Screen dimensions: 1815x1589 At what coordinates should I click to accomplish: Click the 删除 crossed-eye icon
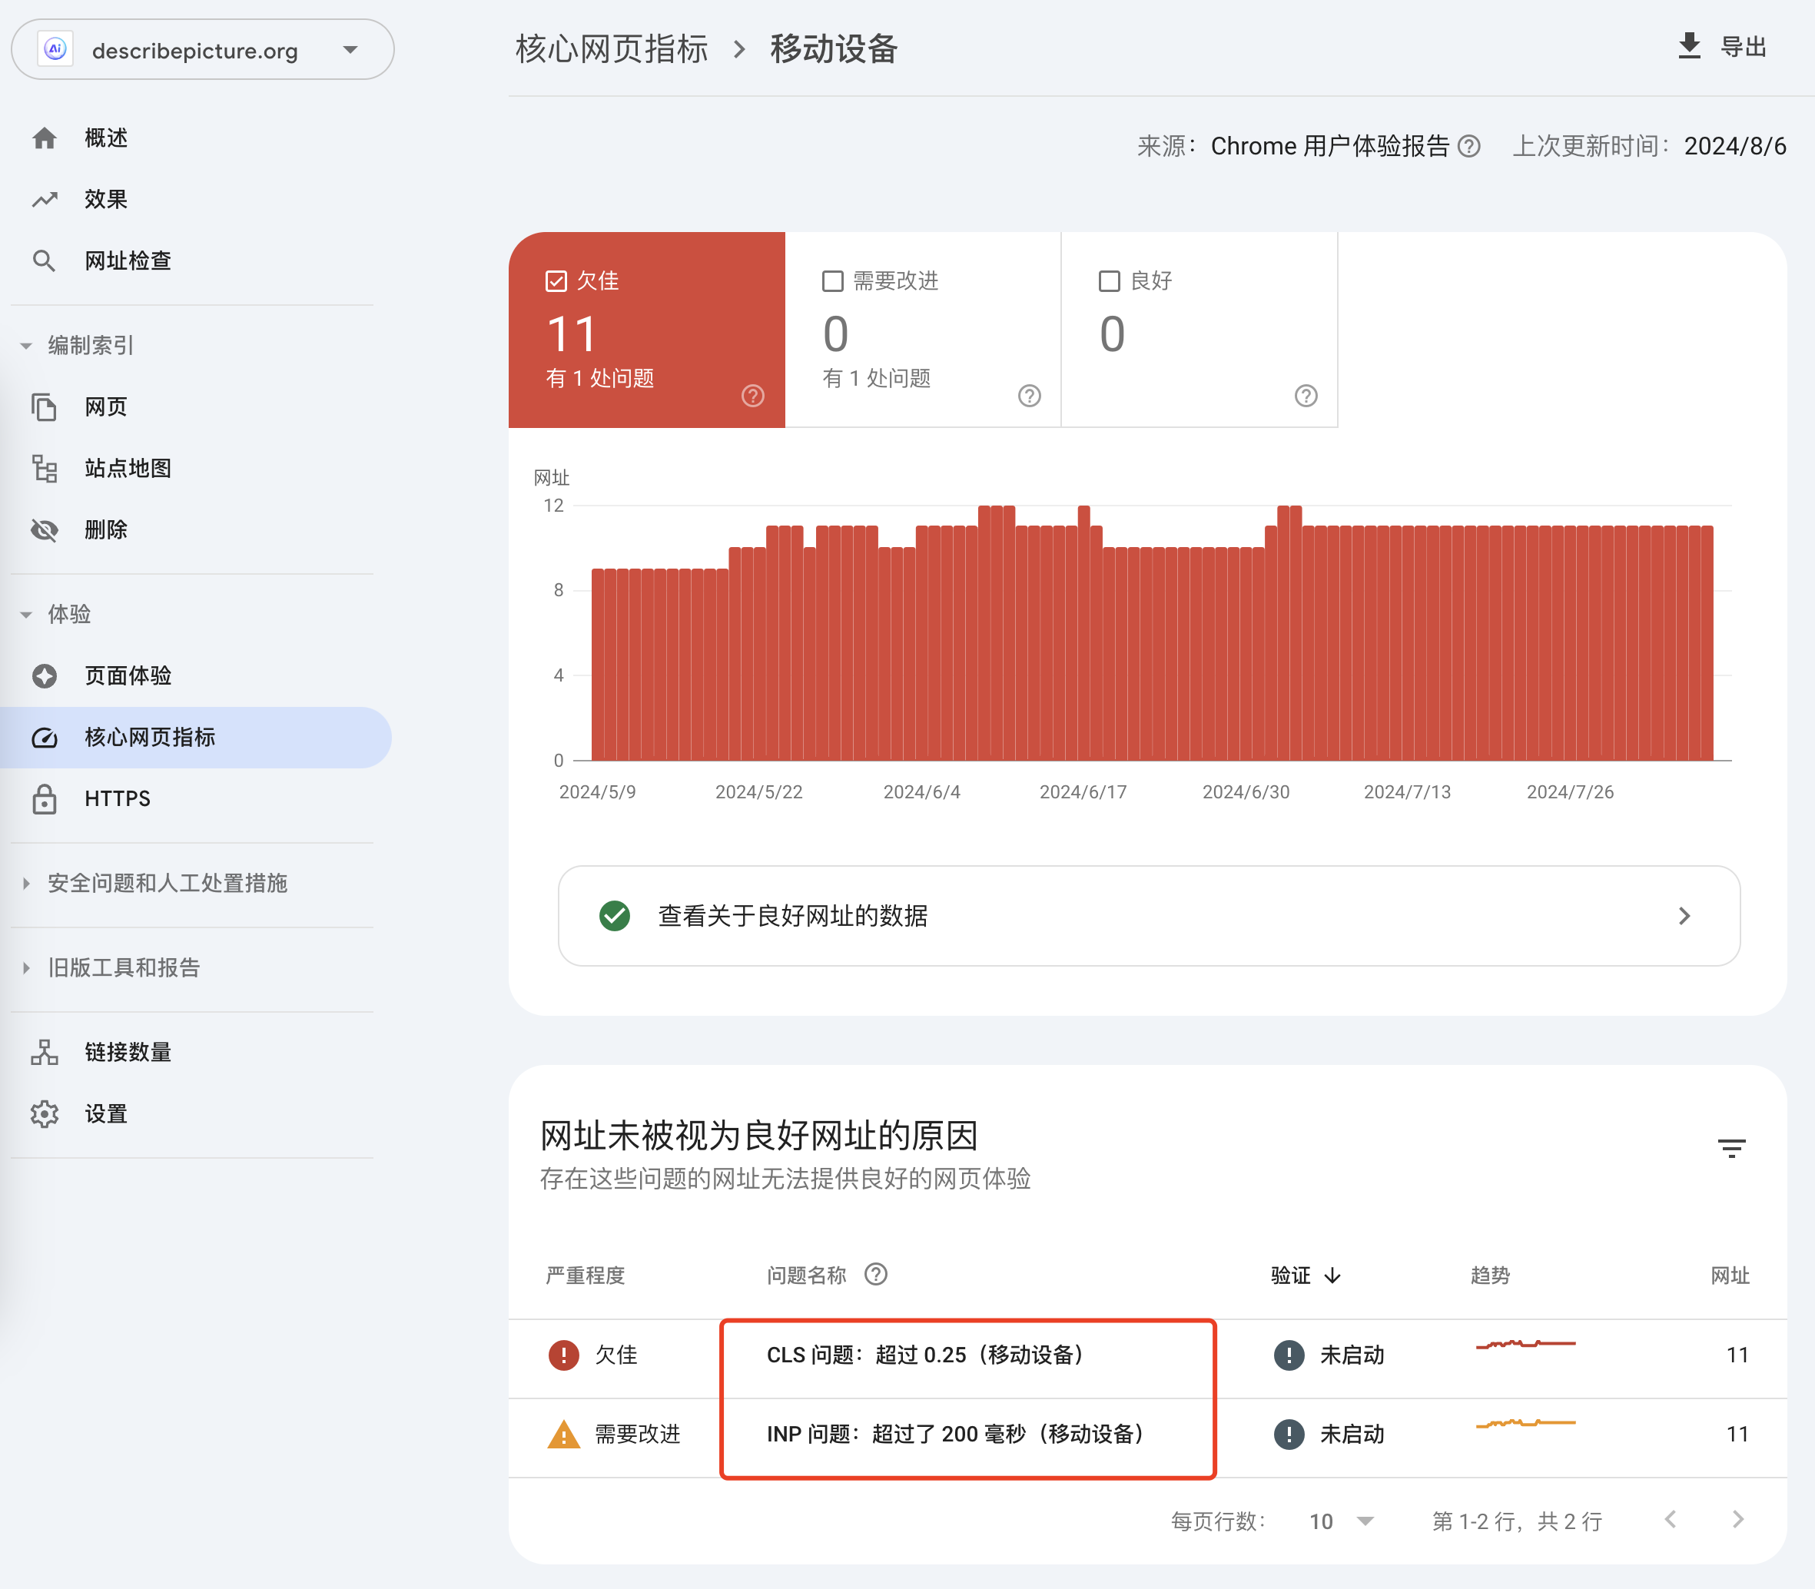tap(45, 530)
